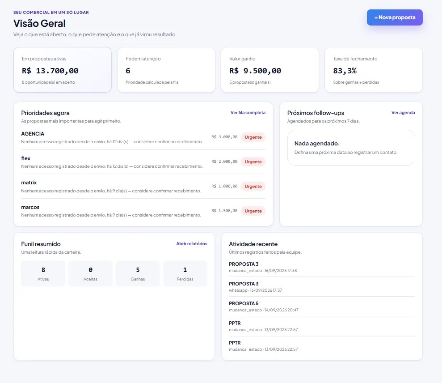This screenshot has height=383, width=442.
Task: Select the 8 Ativas funnel tile
Action: 43,273
